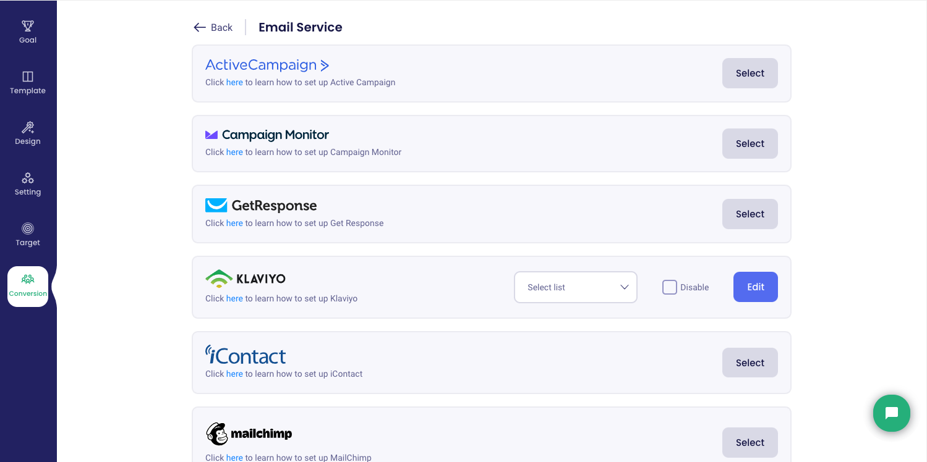This screenshot has height=462, width=927.
Task: Toggle the Klaviyo Disable checkbox
Action: coord(670,287)
